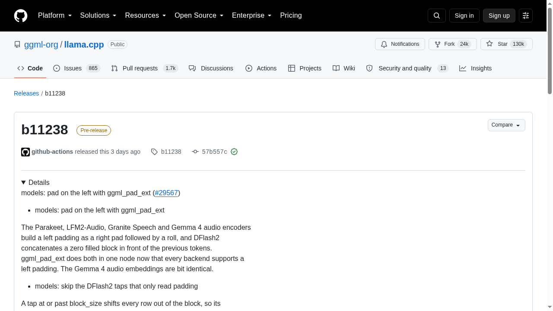Open the Platform dropdown menu

click(55, 16)
